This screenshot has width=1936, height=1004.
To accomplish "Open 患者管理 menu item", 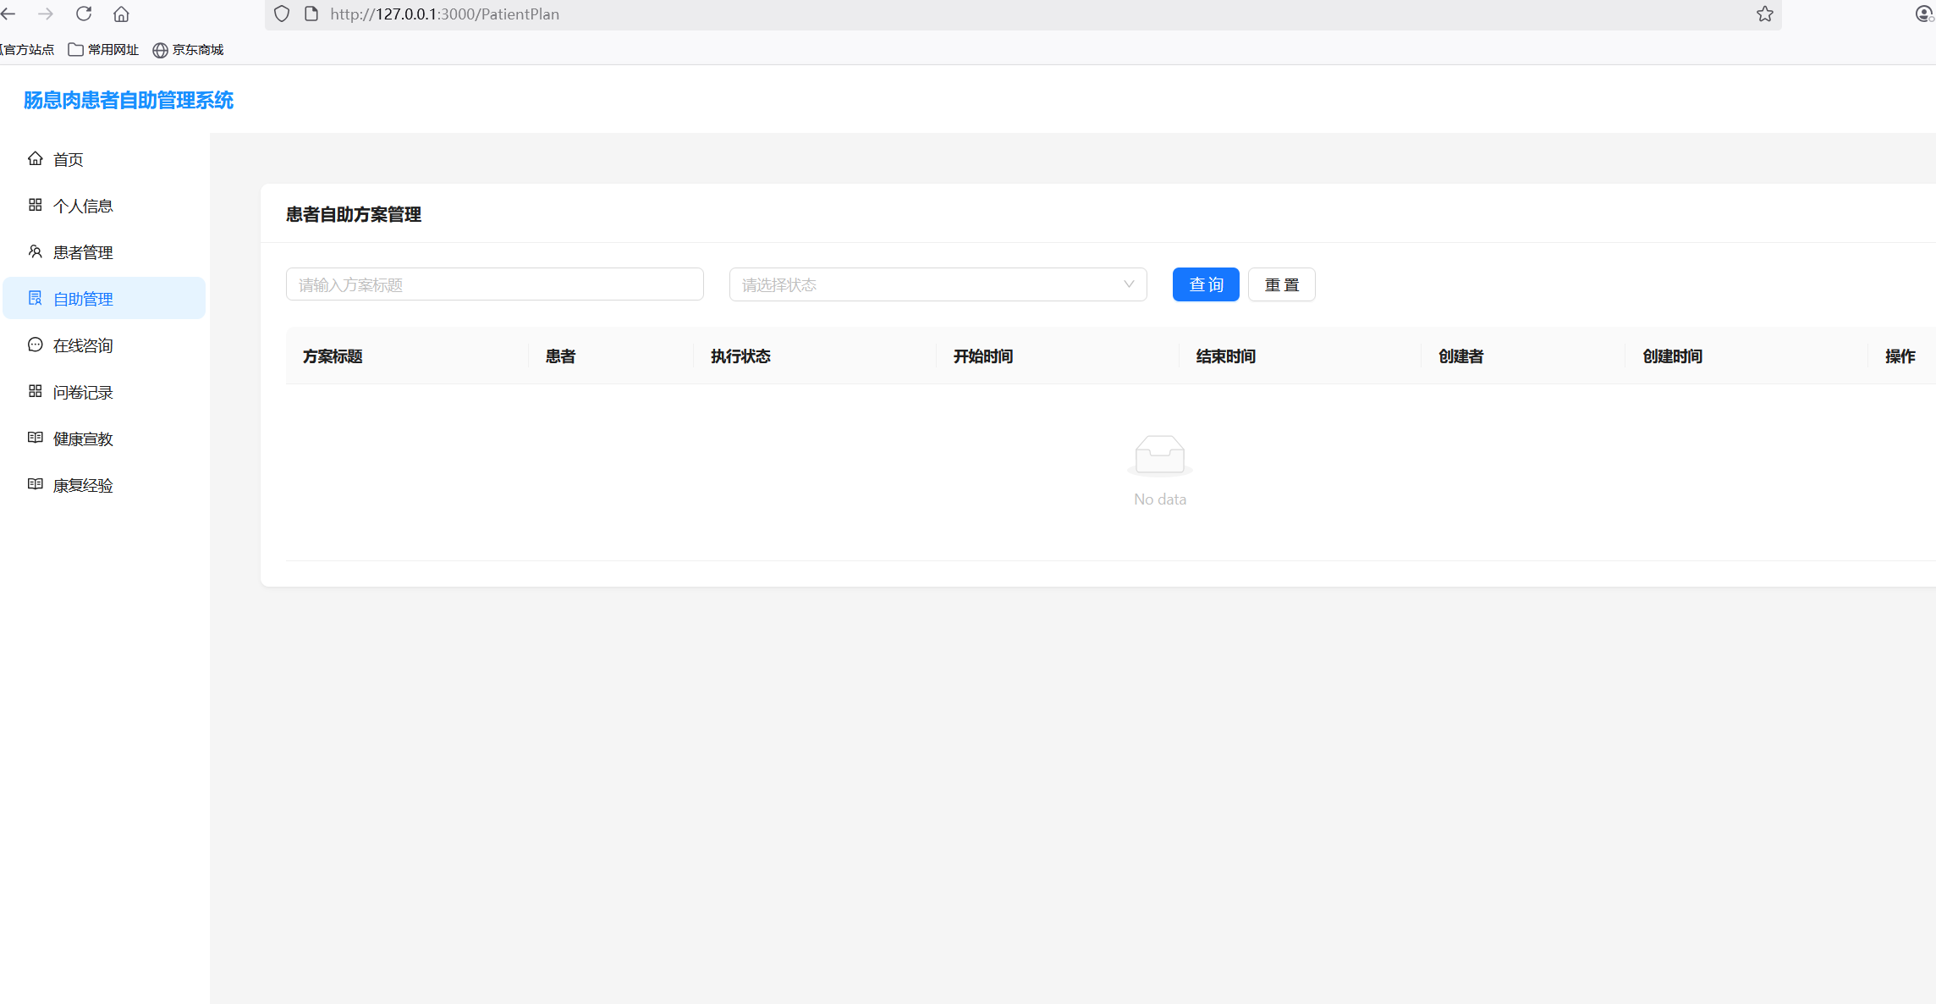I will click(x=83, y=252).
